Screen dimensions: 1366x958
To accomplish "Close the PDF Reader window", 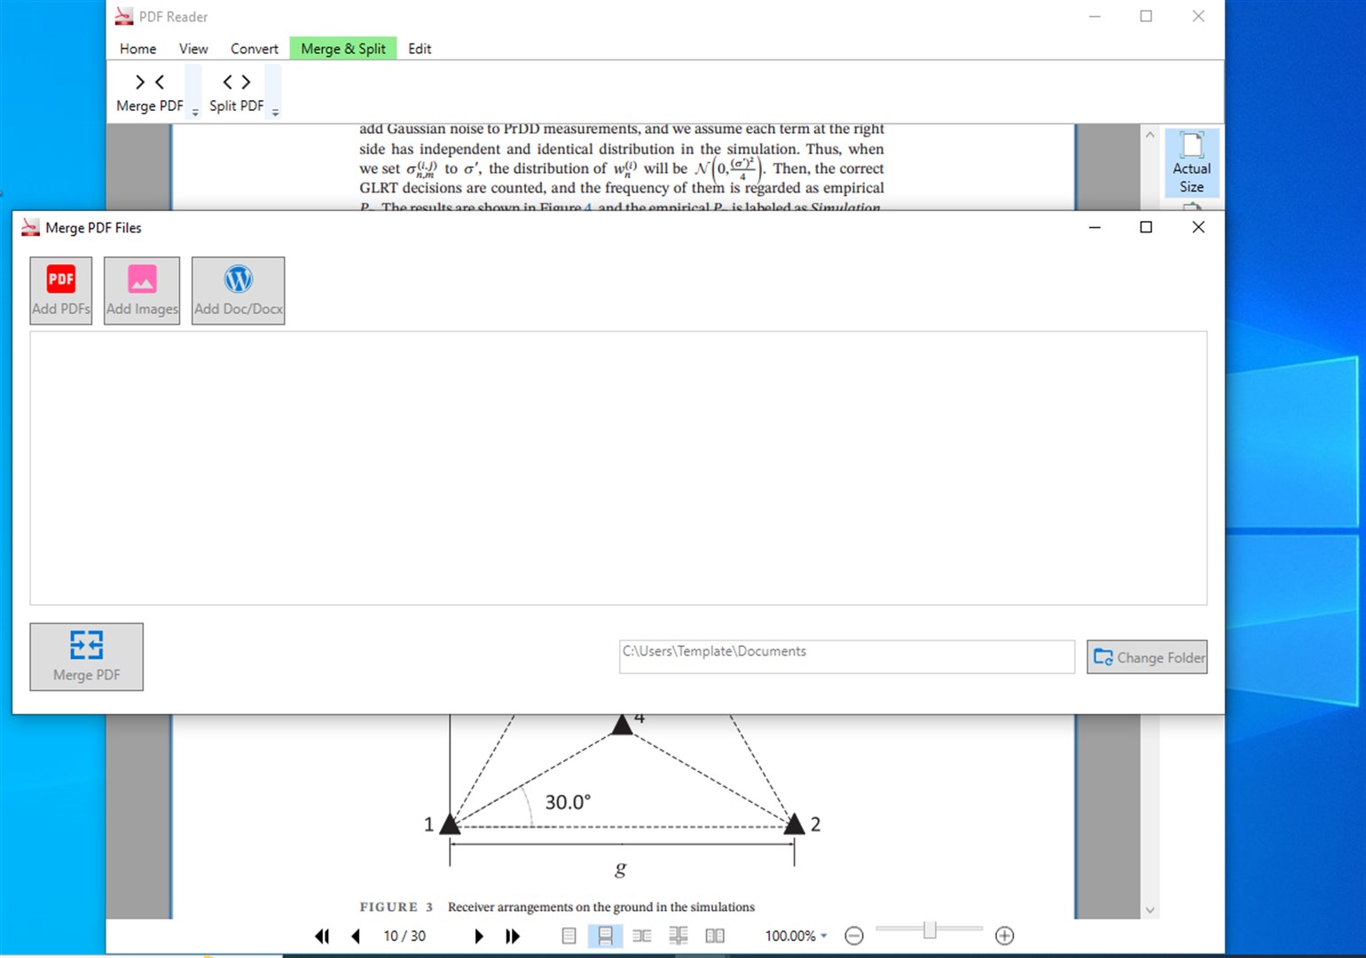I will pyautogui.click(x=1198, y=16).
